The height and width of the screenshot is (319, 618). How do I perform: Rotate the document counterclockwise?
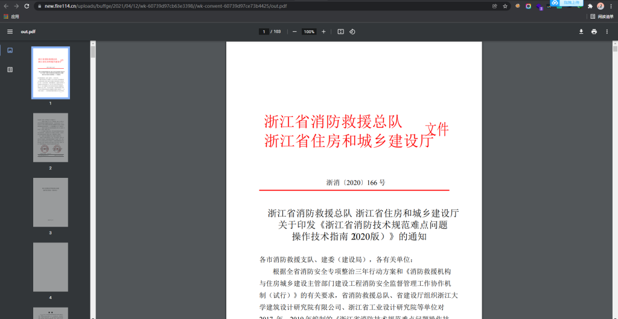pyautogui.click(x=352, y=31)
